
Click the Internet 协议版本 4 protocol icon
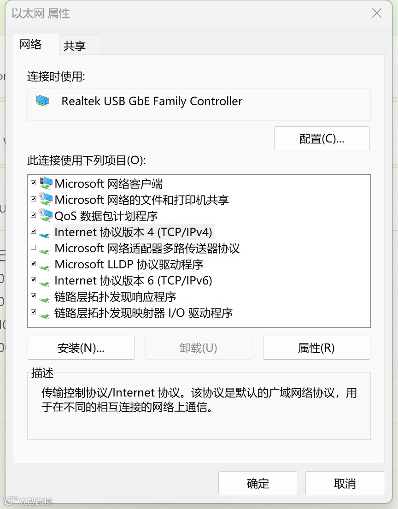pyautogui.click(x=44, y=235)
